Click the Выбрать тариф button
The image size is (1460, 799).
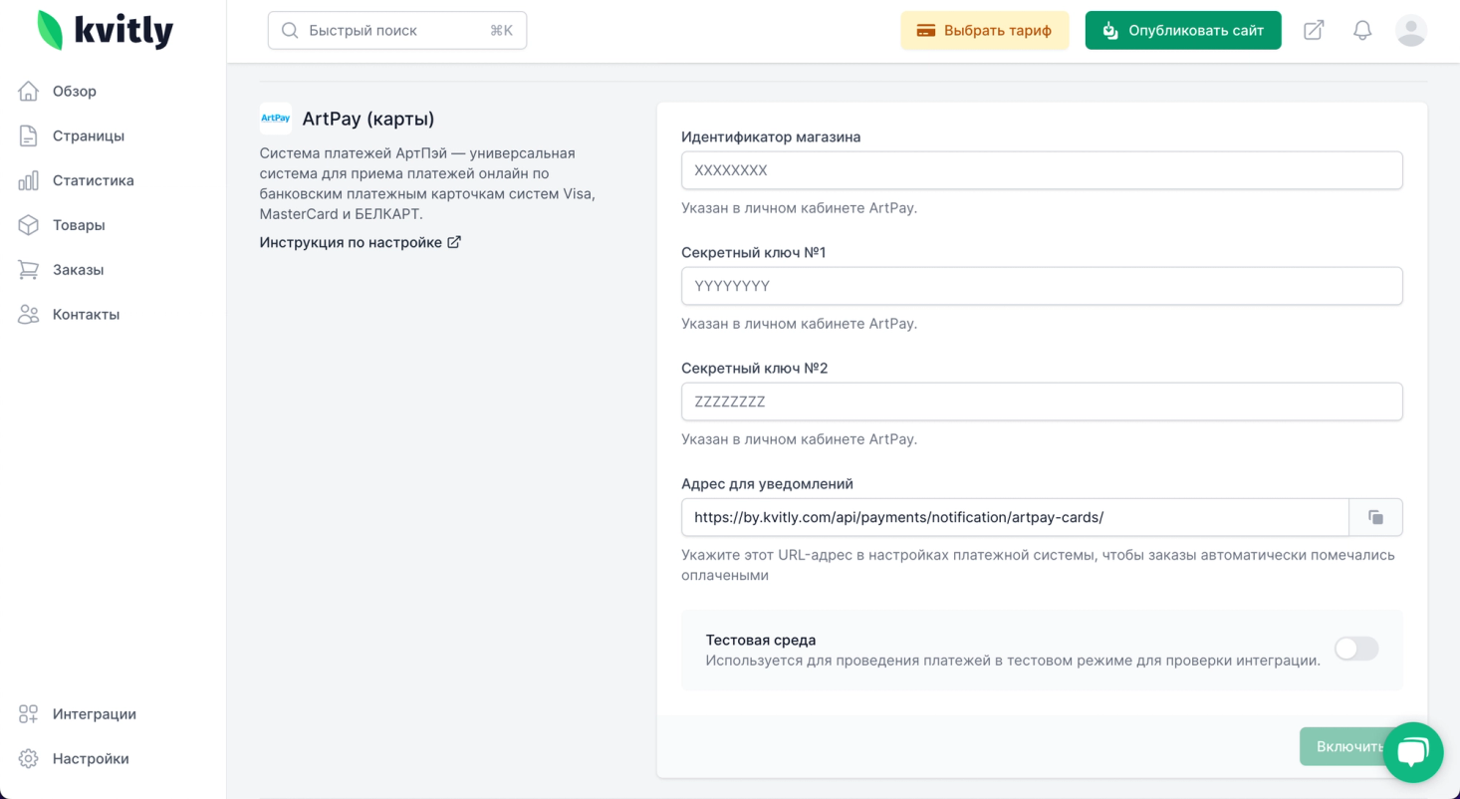click(x=985, y=31)
